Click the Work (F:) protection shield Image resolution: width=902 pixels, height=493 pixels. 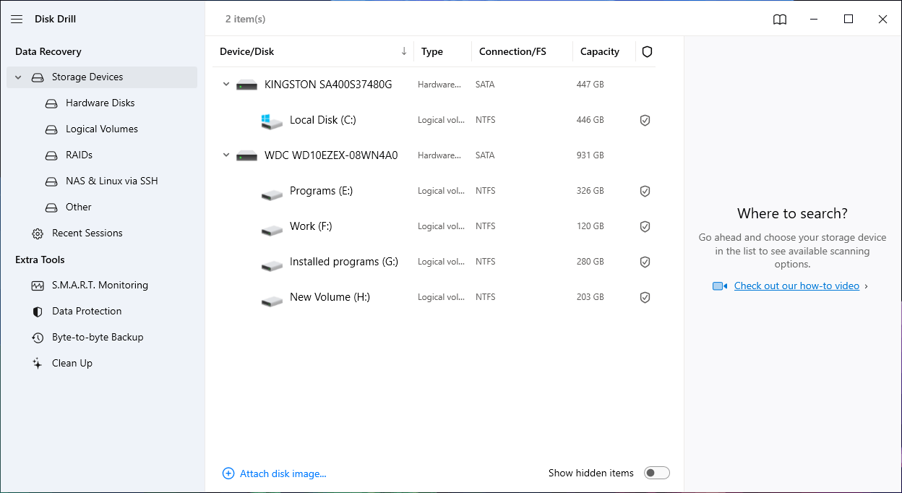pos(645,226)
